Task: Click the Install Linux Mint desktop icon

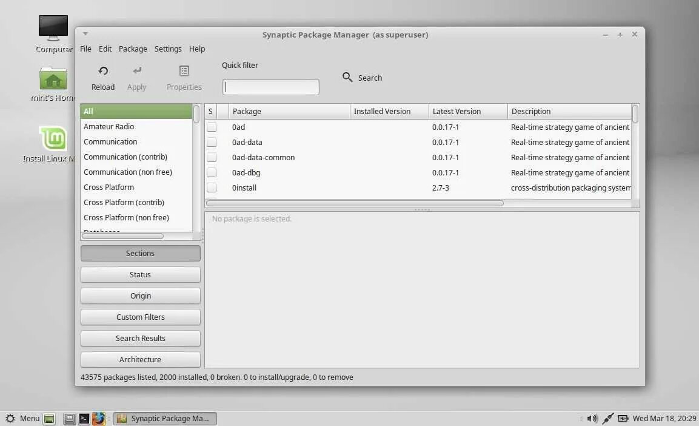Action: click(53, 138)
